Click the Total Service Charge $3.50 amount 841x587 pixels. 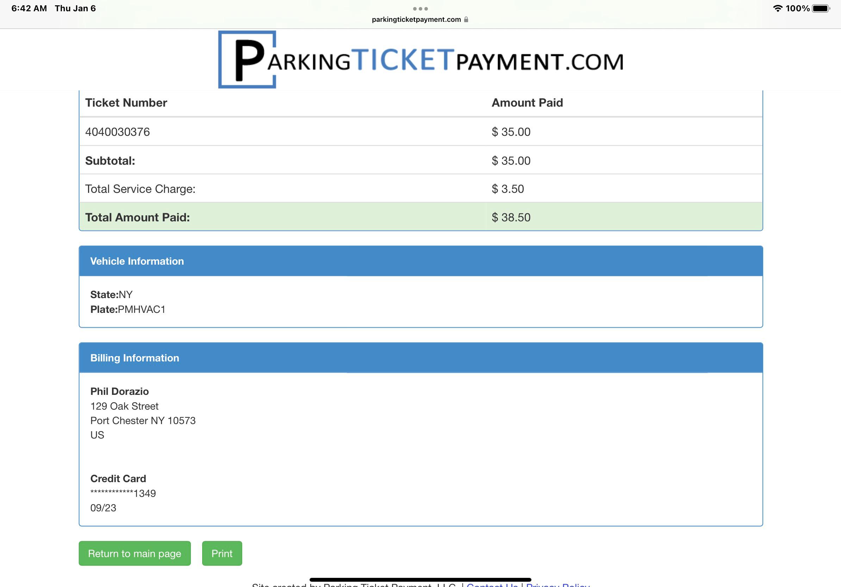click(x=508, y=189)
